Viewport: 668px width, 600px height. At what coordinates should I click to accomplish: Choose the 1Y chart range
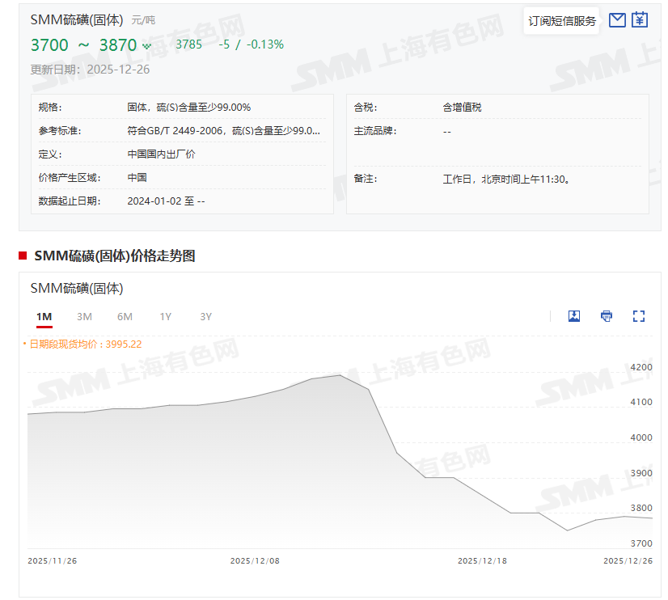click(165, 317)
